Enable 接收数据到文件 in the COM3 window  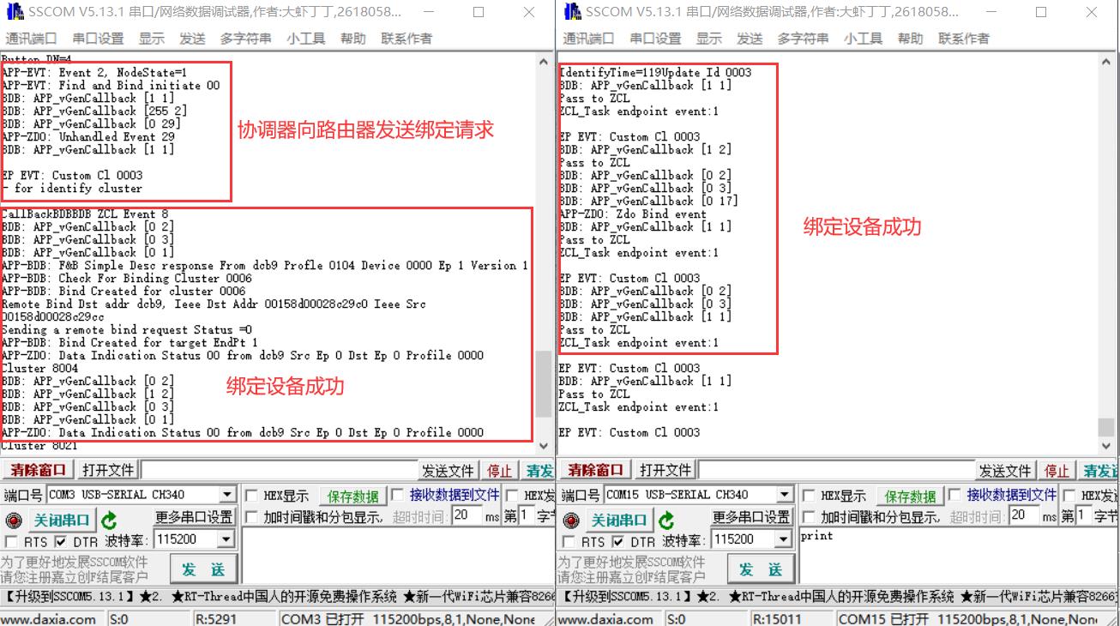point(398,495)
